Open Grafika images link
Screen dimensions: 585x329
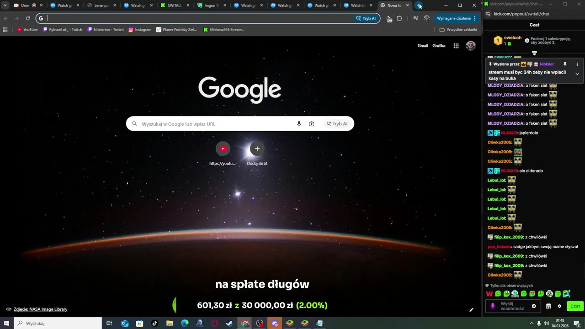[439, 46]
